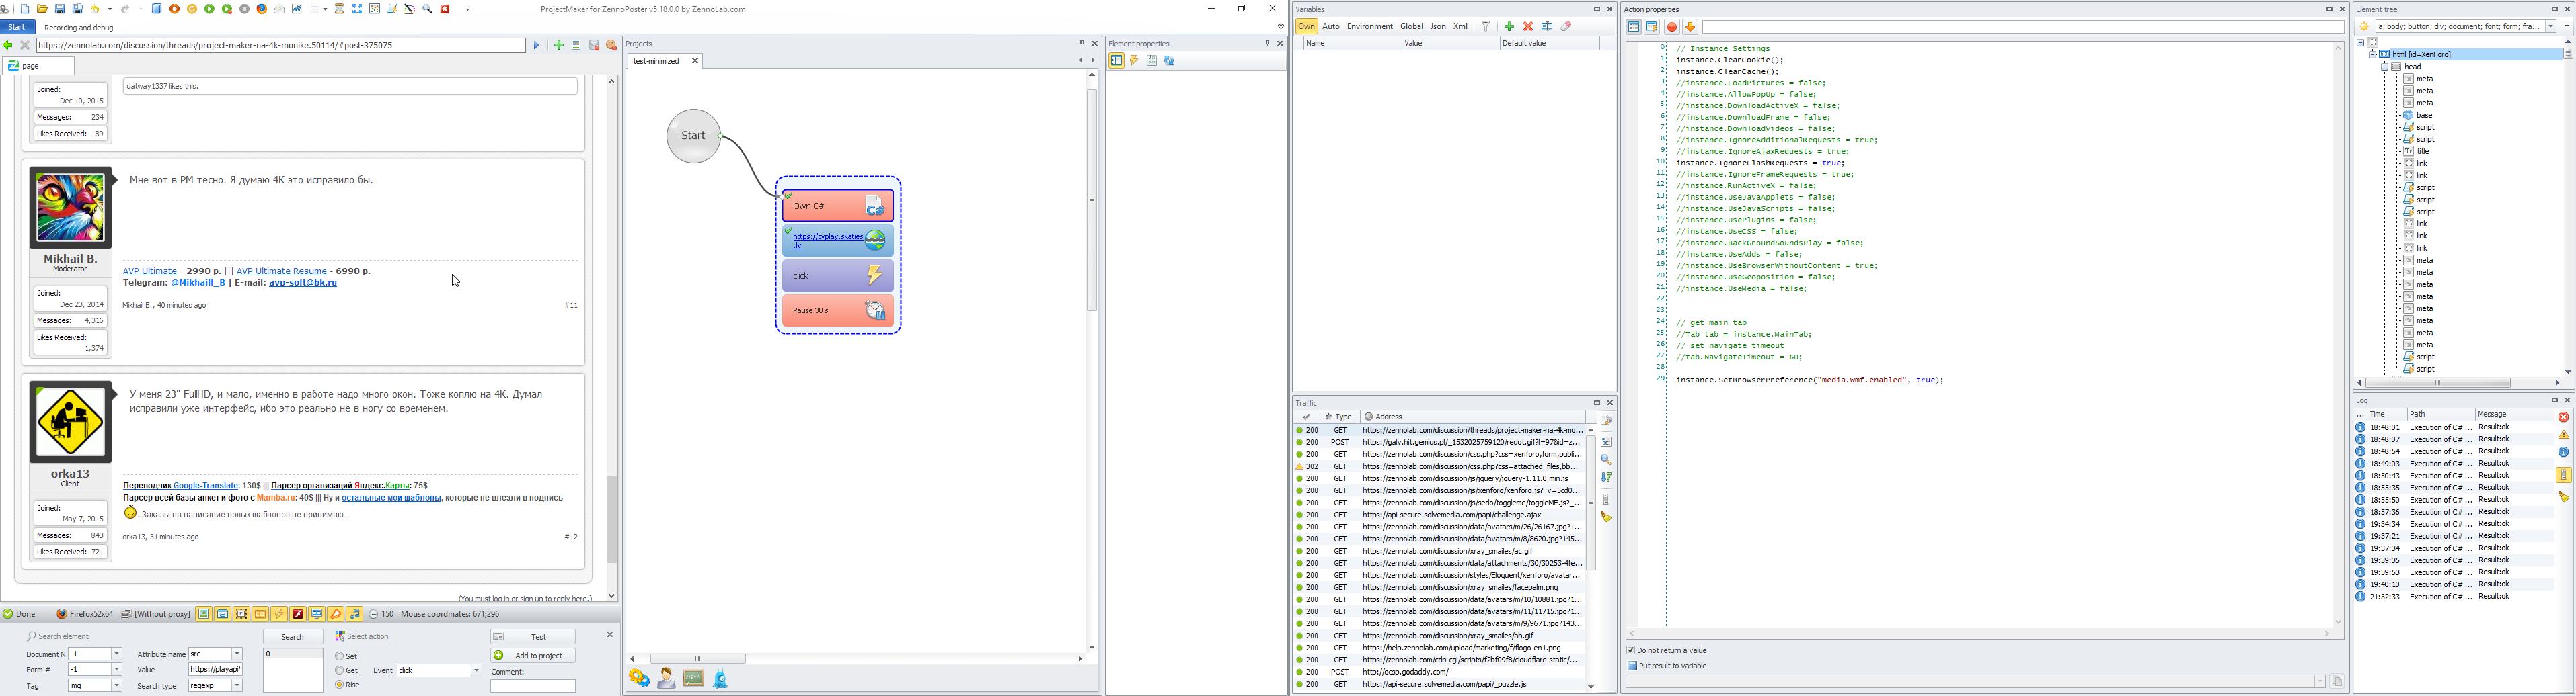Select the Rise radio button
The width and height of the screenshot is (2576, 696).
click(340, 684)
